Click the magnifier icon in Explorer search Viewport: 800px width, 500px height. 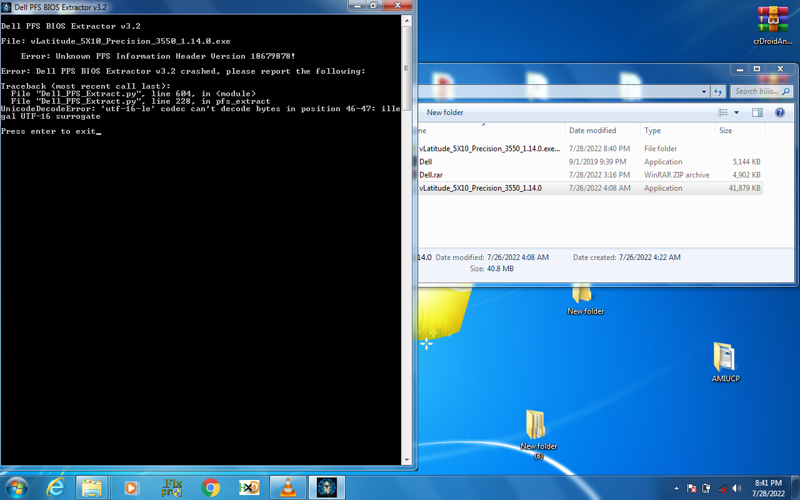tap(786, 91)
